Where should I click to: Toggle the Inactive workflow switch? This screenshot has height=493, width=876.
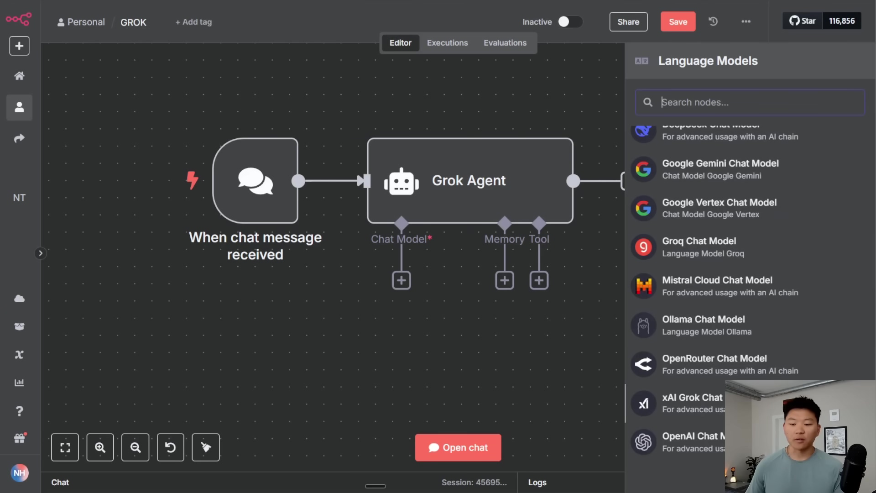(570, 22)
